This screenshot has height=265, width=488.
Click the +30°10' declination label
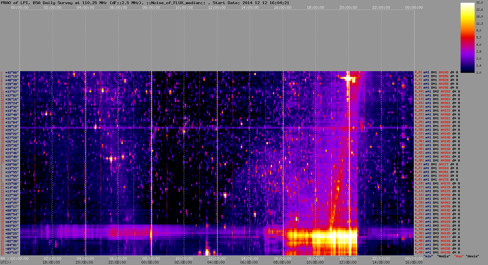pos(12,126)
